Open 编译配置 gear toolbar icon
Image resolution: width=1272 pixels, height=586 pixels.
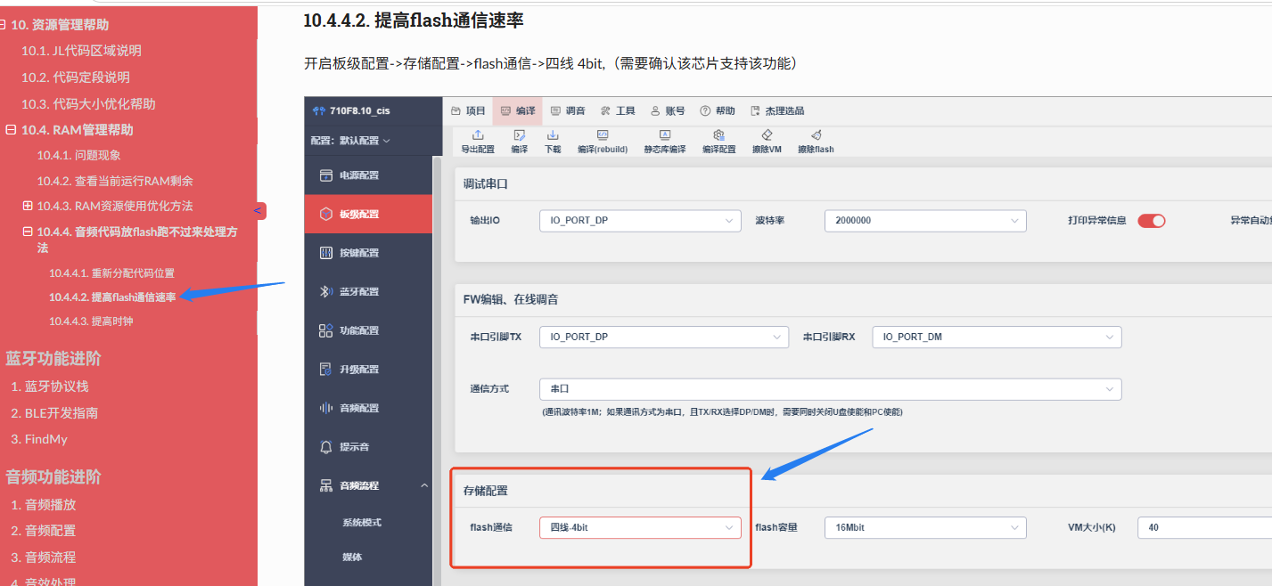pos(718,135)
